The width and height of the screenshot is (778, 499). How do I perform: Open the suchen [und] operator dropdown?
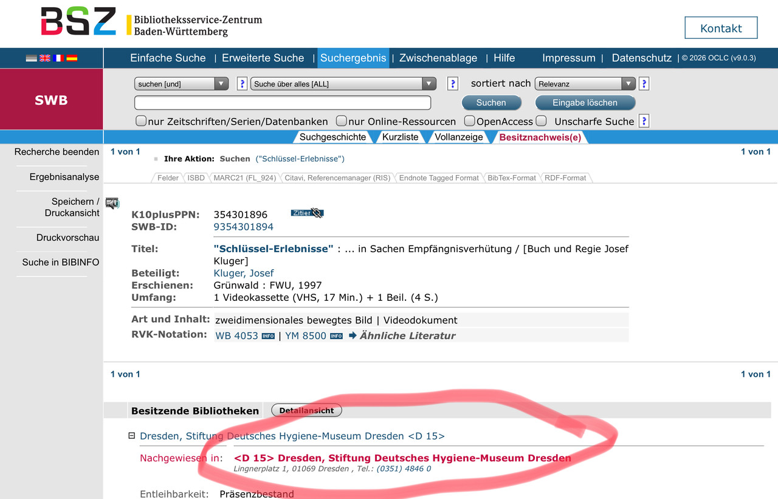(181, 84)
